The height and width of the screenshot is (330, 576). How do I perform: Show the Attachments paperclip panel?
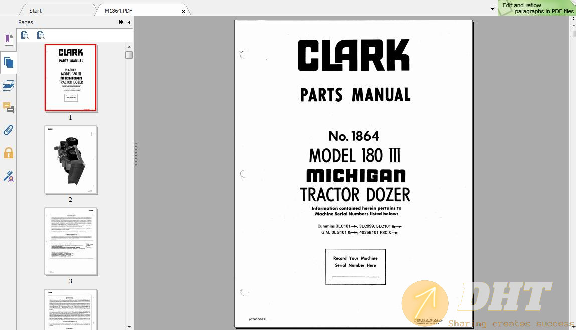[8, 130]
